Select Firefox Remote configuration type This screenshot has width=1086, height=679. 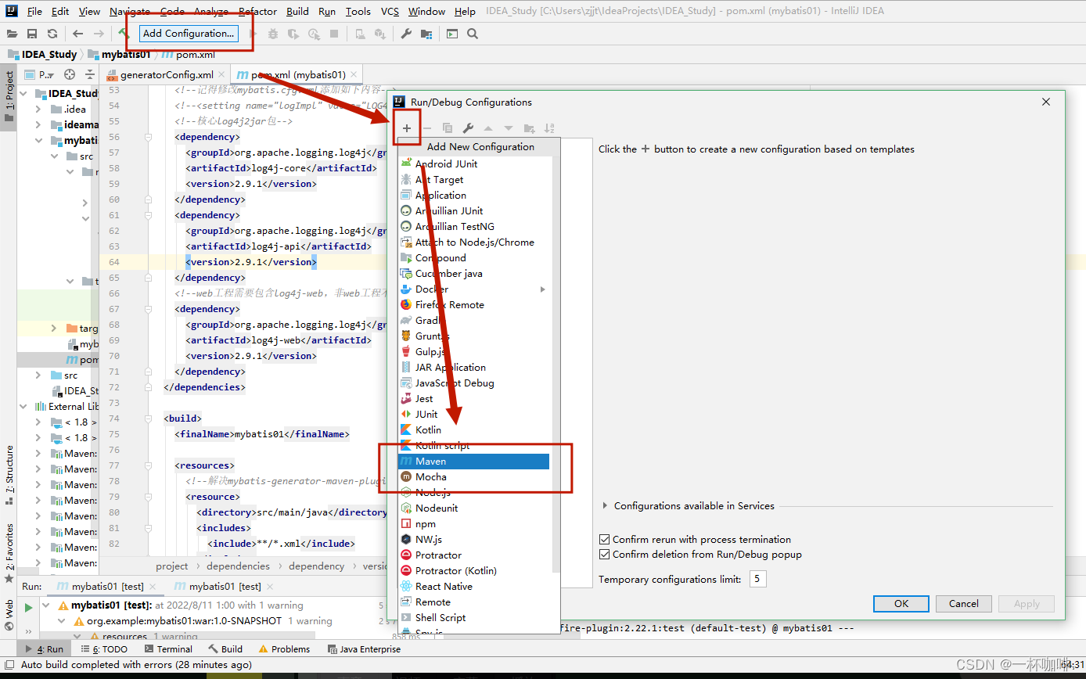(x=473, y=305)
